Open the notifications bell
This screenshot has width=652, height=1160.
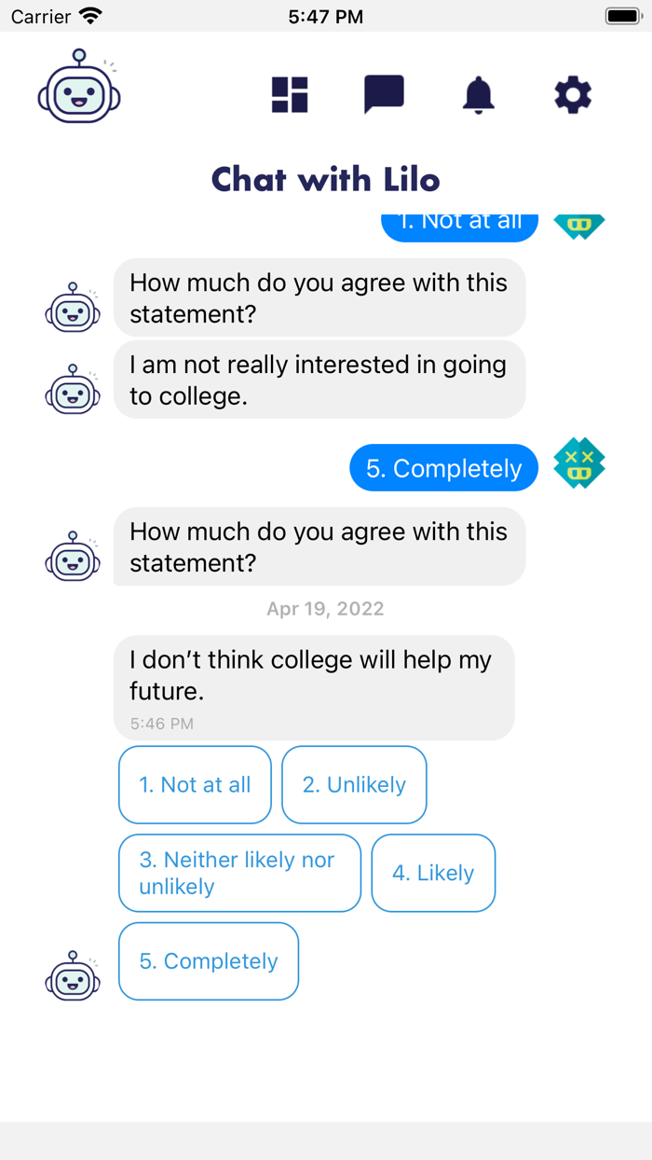(x=479, y=93)
